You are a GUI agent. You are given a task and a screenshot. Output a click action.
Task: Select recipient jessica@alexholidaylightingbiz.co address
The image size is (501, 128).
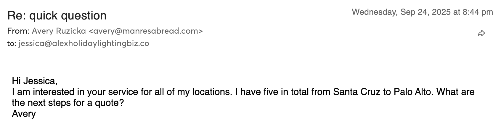pyautogui.click(x=84, y=44)
